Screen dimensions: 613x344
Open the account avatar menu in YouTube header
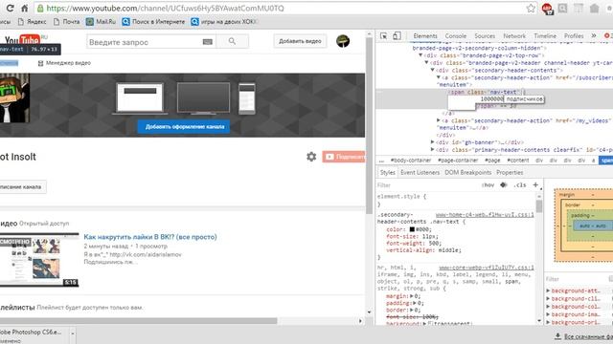tap(343, 41)
